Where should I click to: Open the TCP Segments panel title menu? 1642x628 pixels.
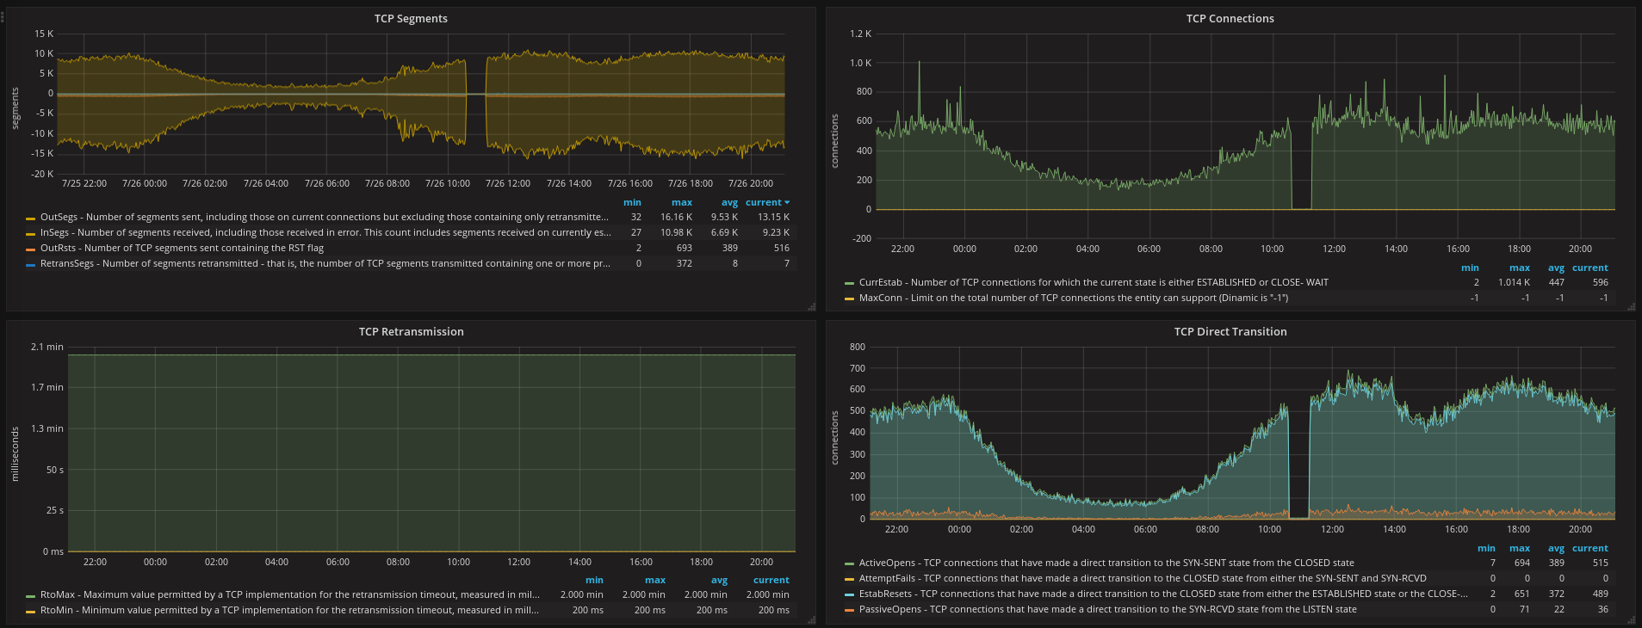[411, 18]
